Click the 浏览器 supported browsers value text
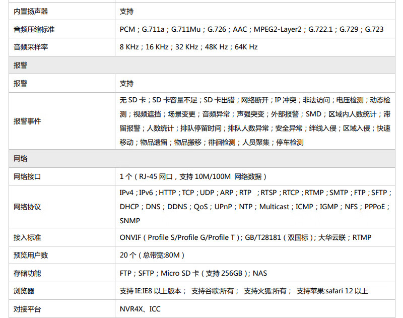This screenshot has height=318, width=403. point(244,291)
